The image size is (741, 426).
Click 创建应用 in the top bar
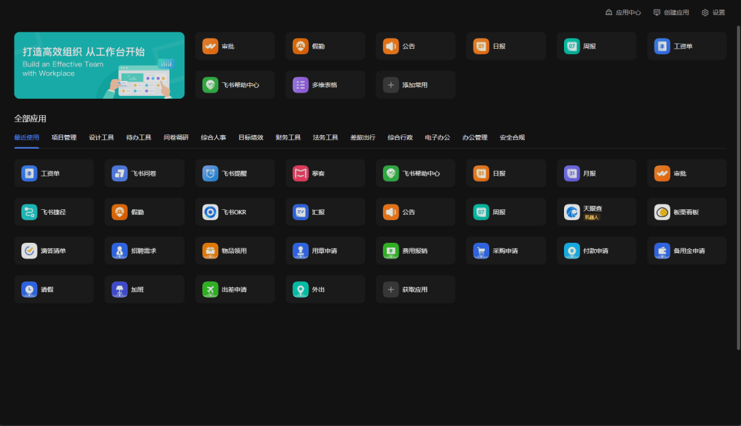pyautogui.click(x=671, y=13)
